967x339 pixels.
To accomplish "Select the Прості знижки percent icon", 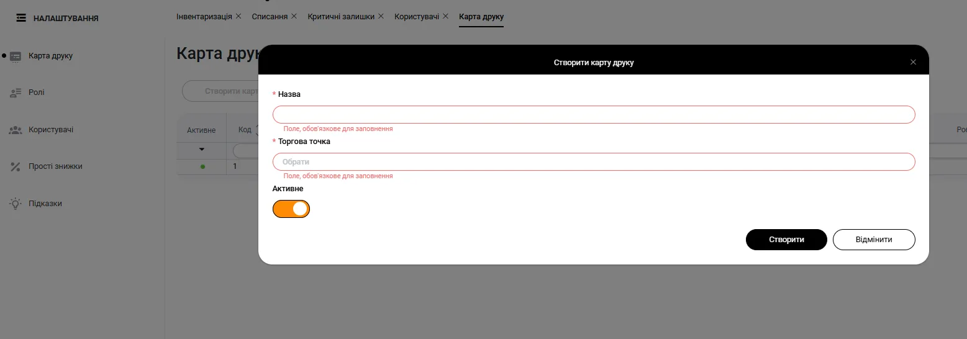I will point(16,166).
